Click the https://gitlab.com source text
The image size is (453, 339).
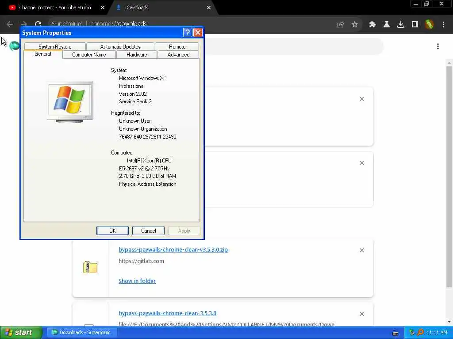click(141, 261)
